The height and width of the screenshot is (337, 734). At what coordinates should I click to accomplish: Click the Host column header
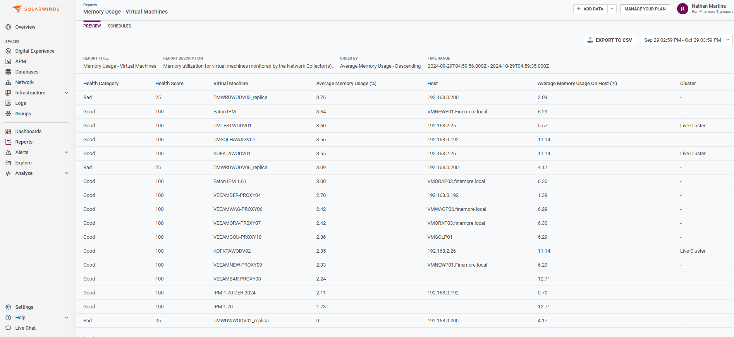coord(432,84)
